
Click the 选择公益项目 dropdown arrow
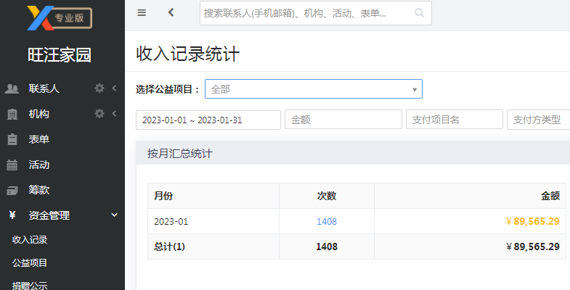coord(415,90)
